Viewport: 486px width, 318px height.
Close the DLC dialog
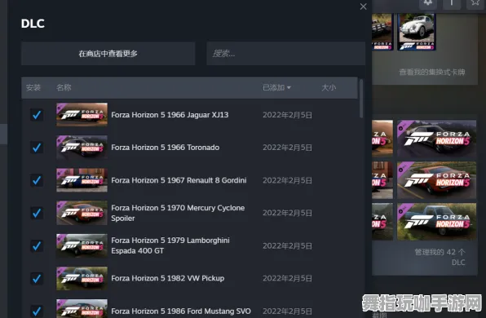tap(363, 7)
